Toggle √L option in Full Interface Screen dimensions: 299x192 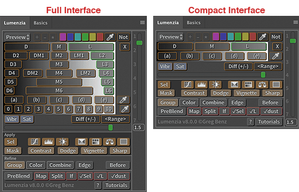click(100, 176)
